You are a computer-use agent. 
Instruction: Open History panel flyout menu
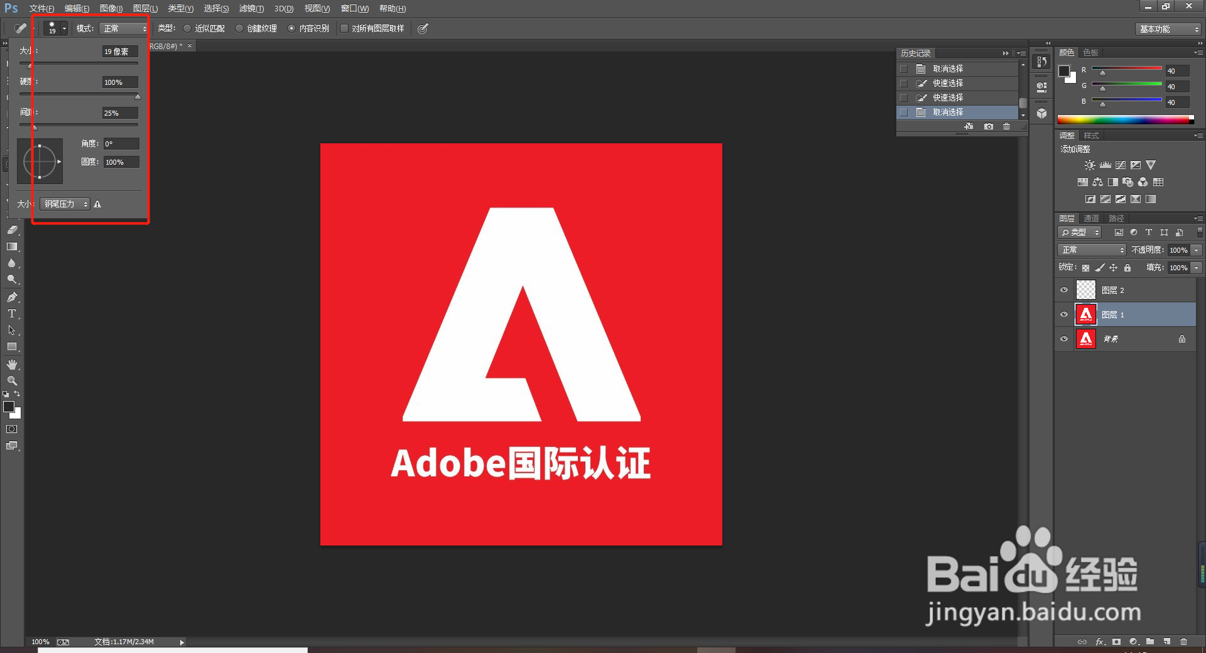pyautogui.click(x=1022, y=53)
